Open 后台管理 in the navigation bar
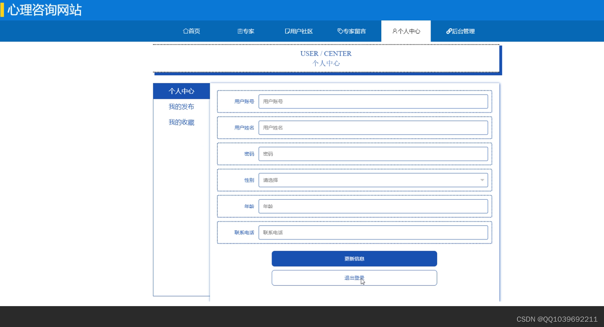This screenshot has width=604, height=327. coord(460,31)
